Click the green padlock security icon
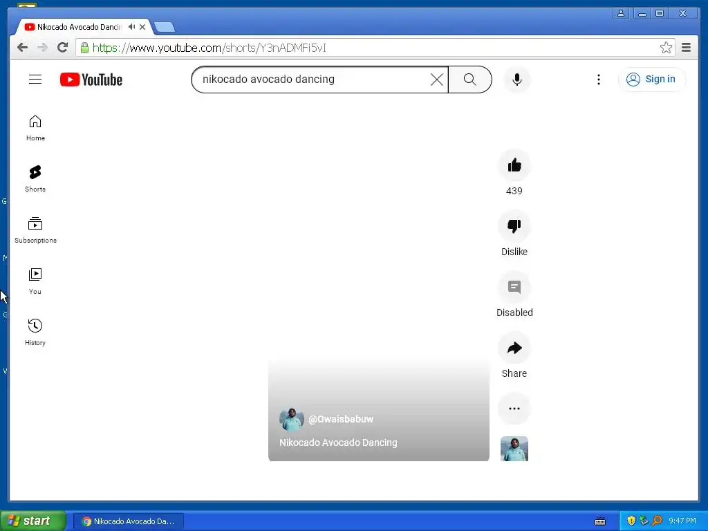The width and height of the screenshot is (708, 531). pos(84,48)
